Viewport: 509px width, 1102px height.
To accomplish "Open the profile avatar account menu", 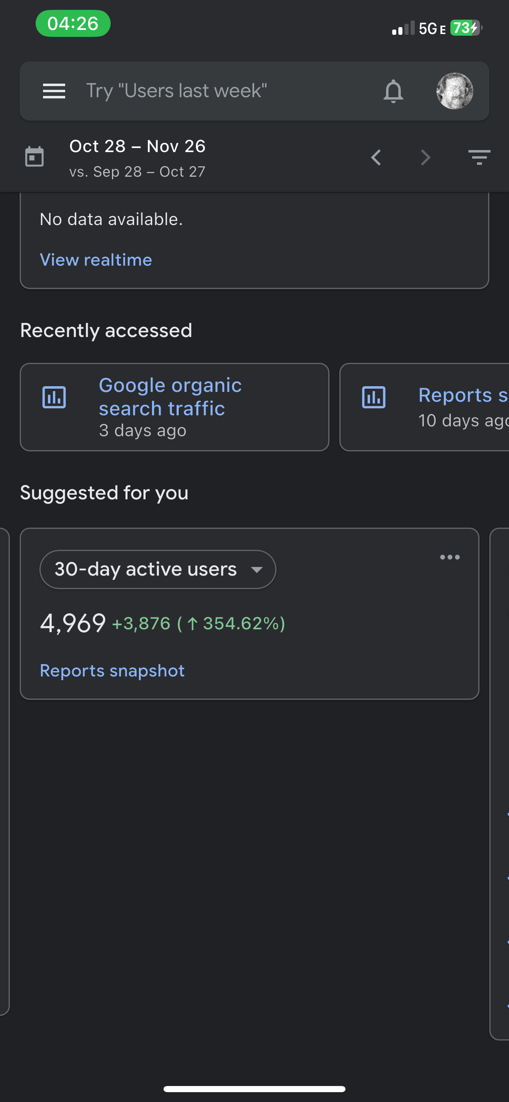I will pos(454,91).
